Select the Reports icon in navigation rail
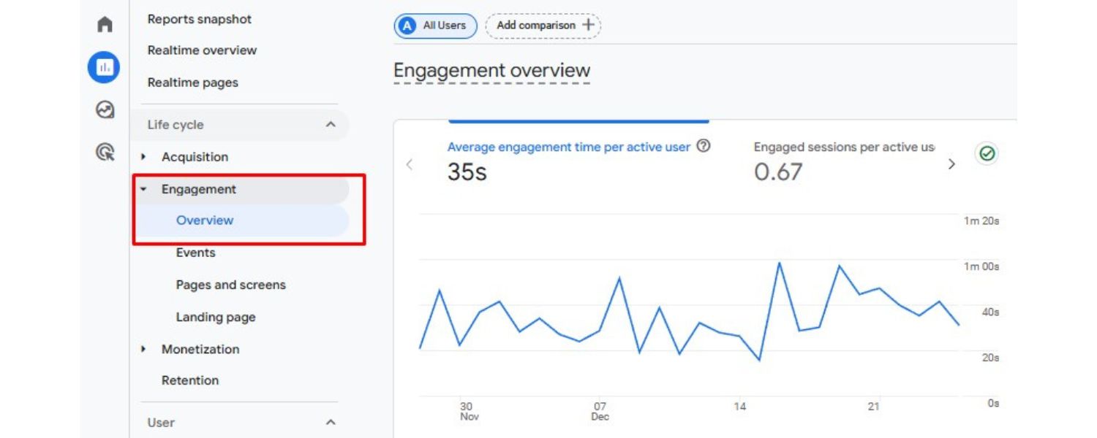This screenshot has width=1097, height=438. 103,66
